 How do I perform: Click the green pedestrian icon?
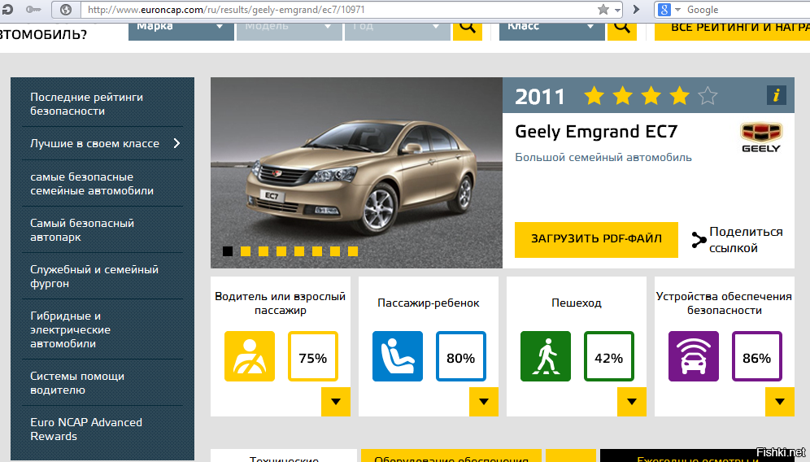click(546, 356)
